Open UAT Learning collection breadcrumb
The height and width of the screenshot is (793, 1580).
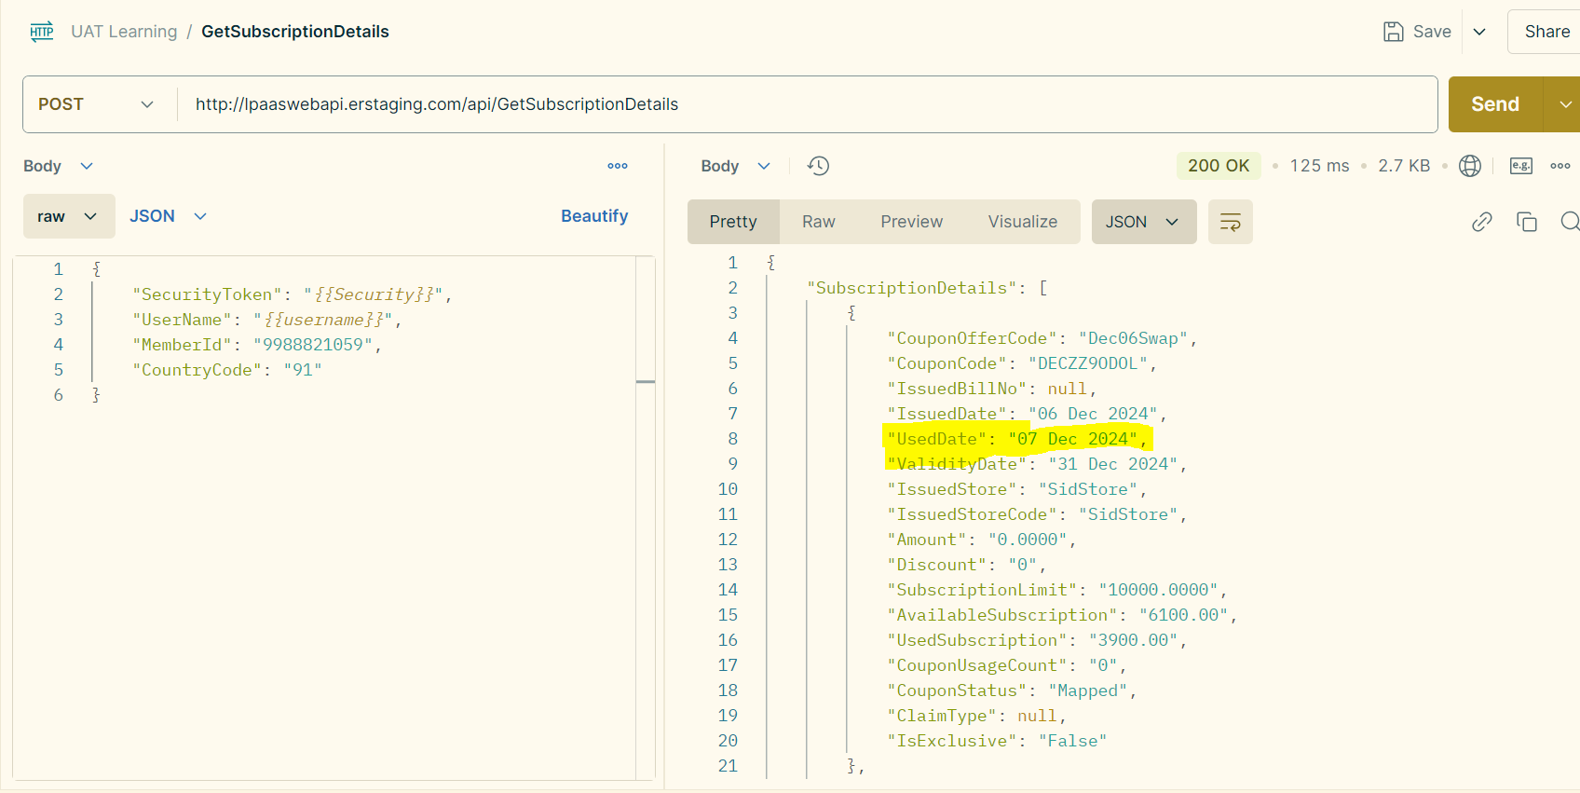click(124, 32)
